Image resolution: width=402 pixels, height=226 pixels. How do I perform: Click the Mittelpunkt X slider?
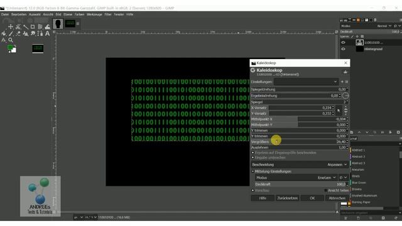click(300, 119)
